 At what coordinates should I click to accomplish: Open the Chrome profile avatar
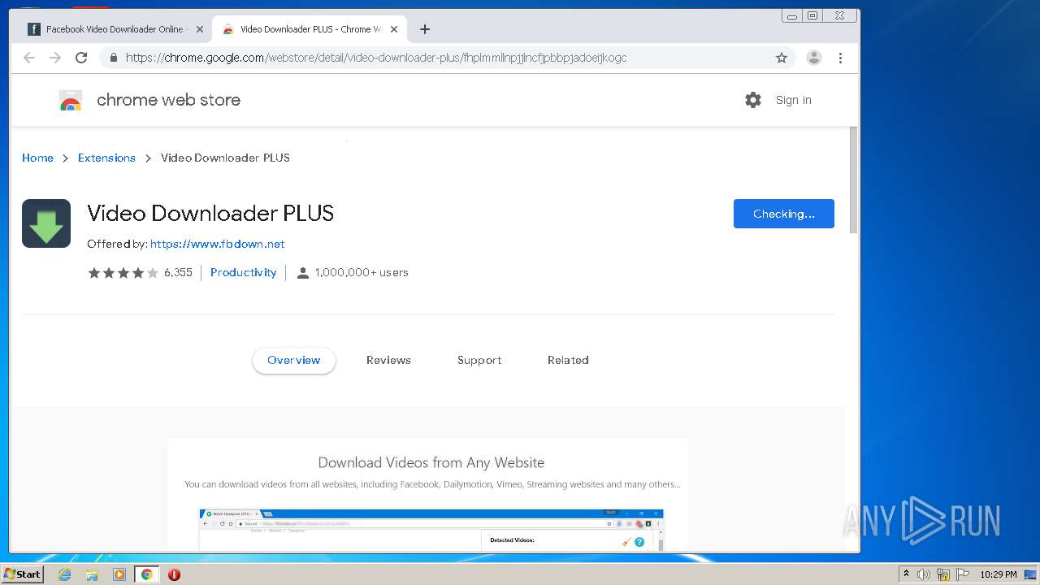(813, 58)
